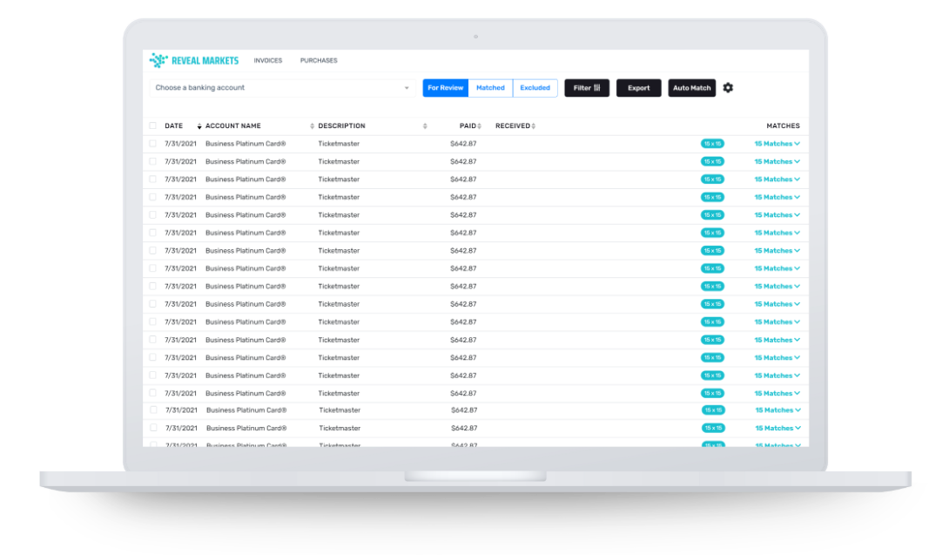The image size is (949, 555).
Task: Click the Export button
Action: [x=638, y=88]
